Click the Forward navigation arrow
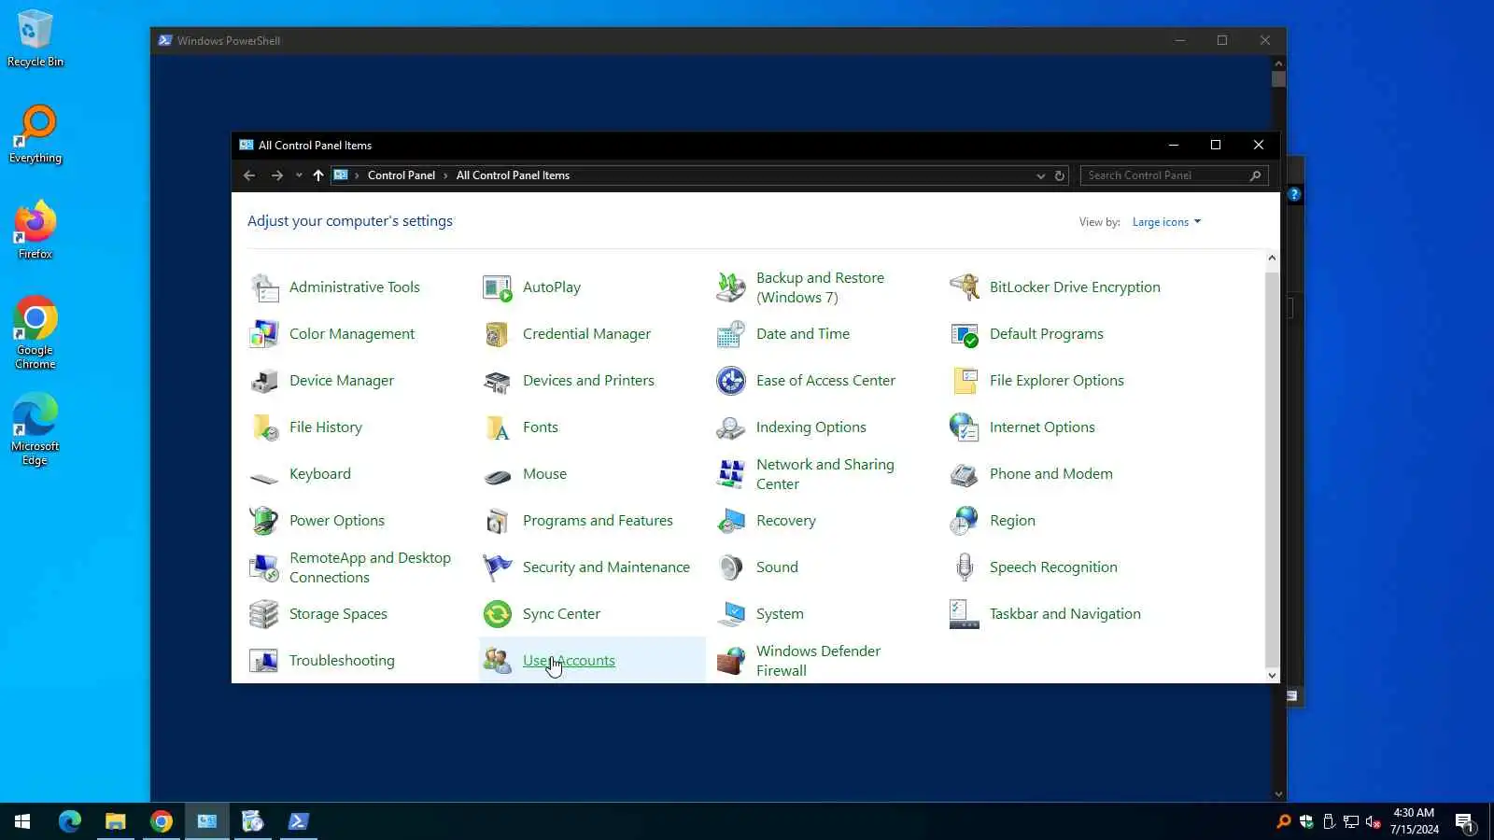The image size is (1494, 840). [x=277, y=175]
